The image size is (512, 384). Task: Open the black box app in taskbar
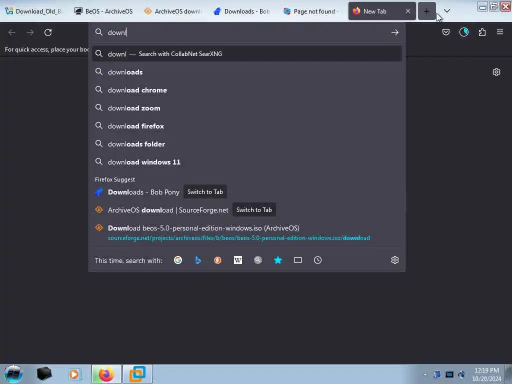click(44, 374)
